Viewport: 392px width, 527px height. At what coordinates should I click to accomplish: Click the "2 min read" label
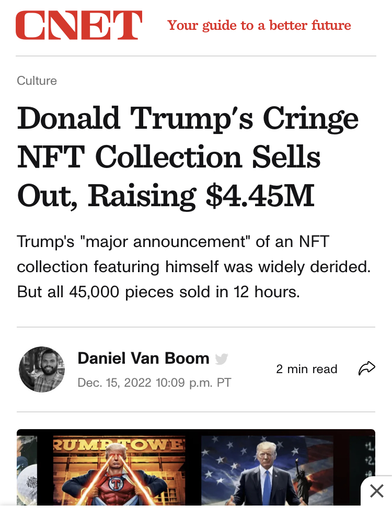point(306,369)
